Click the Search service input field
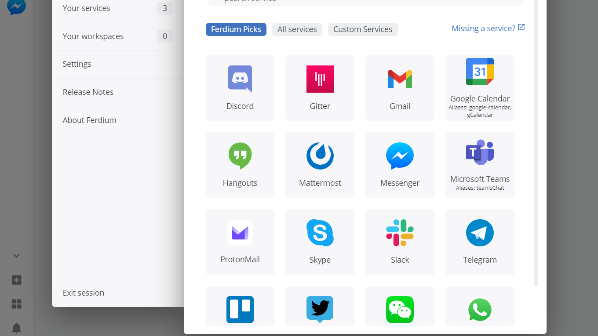The image size is (598, 336). point(365,2)
